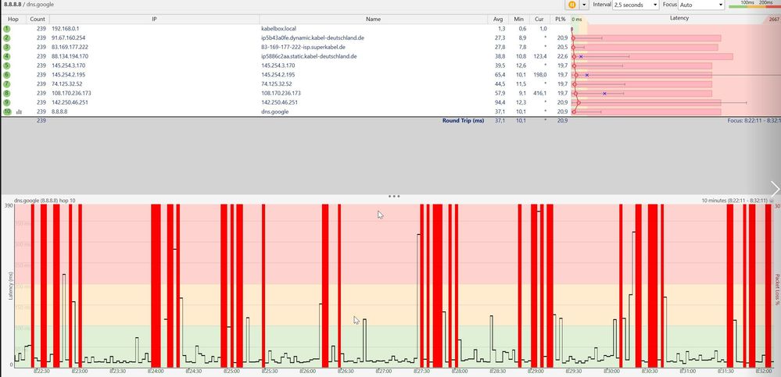781x377 pixels.
Task: Click the green hop 2 circle icon
Action: coord(6,37)
